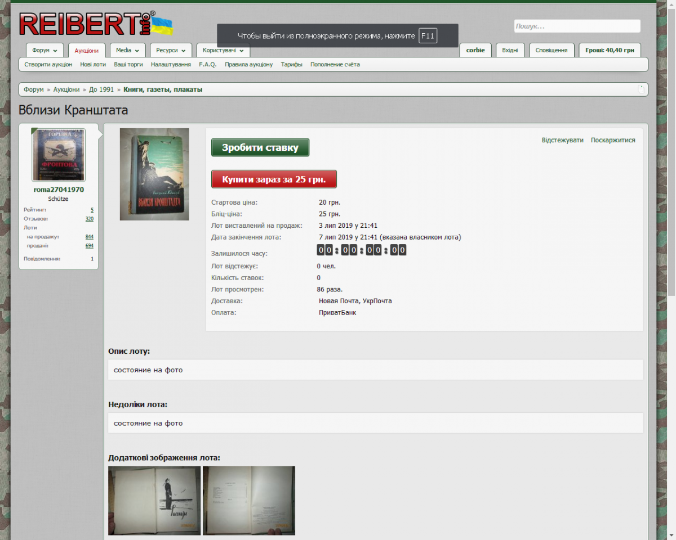Open auction Налаштування settings
Viewport: 676px width, 540px height.
pyautogui.click(x=171, y=64)
